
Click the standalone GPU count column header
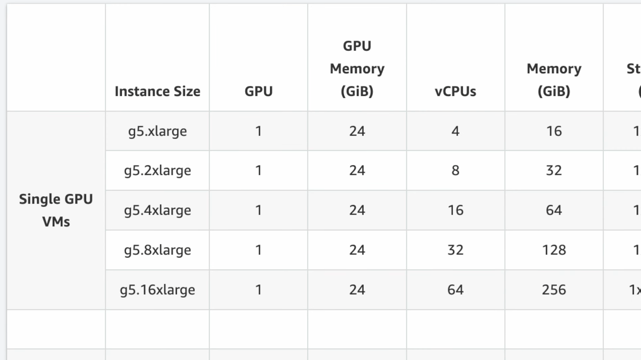tap(258, 91)
